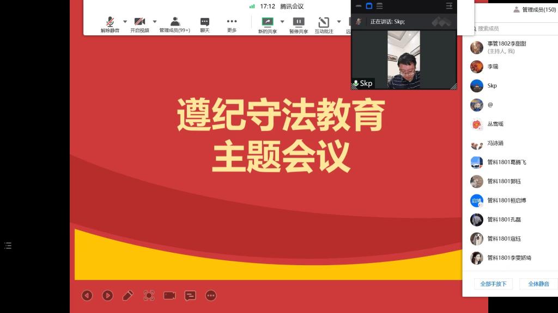Unmute microphone with 解除静音 button
The image size is (558, 313).
pos(110,24)
